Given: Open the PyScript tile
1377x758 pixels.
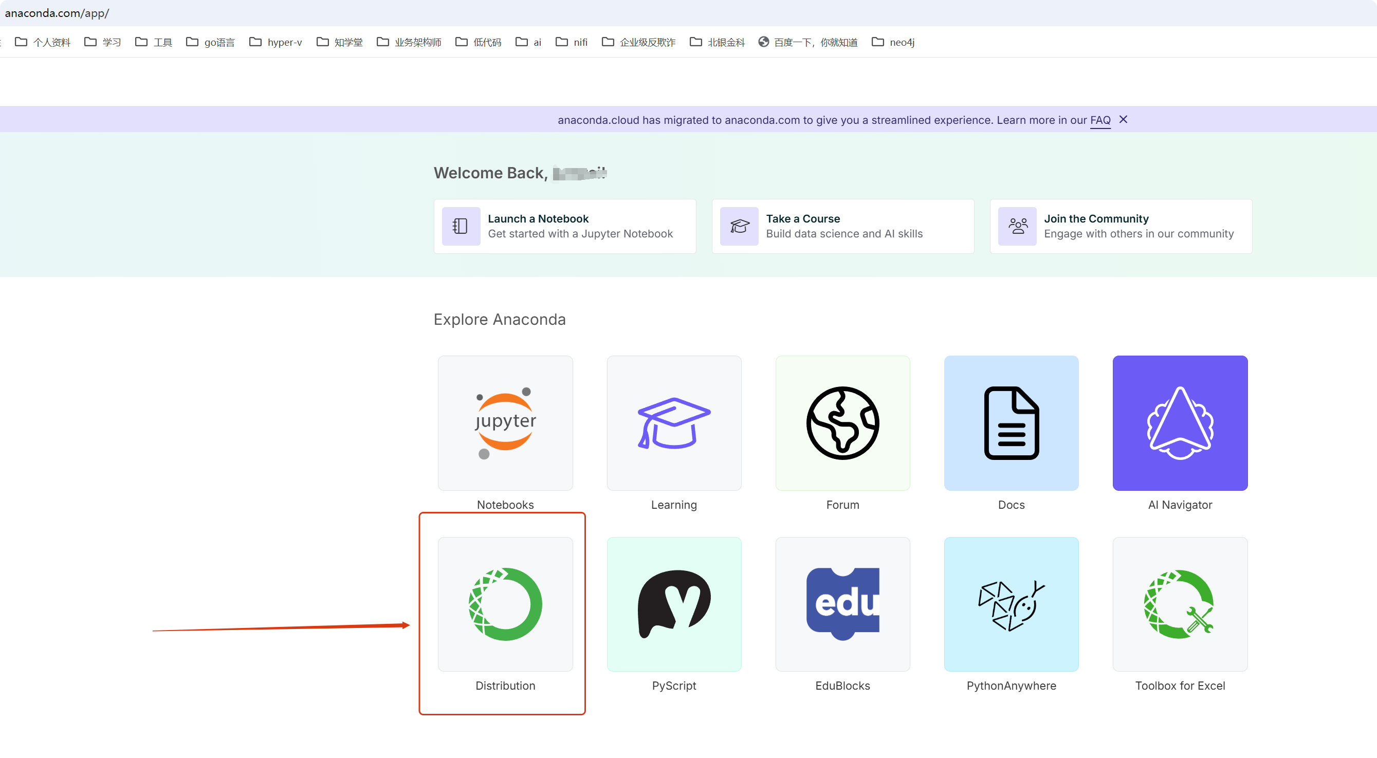Looking at the screenshot, I should tap(673, 604).
